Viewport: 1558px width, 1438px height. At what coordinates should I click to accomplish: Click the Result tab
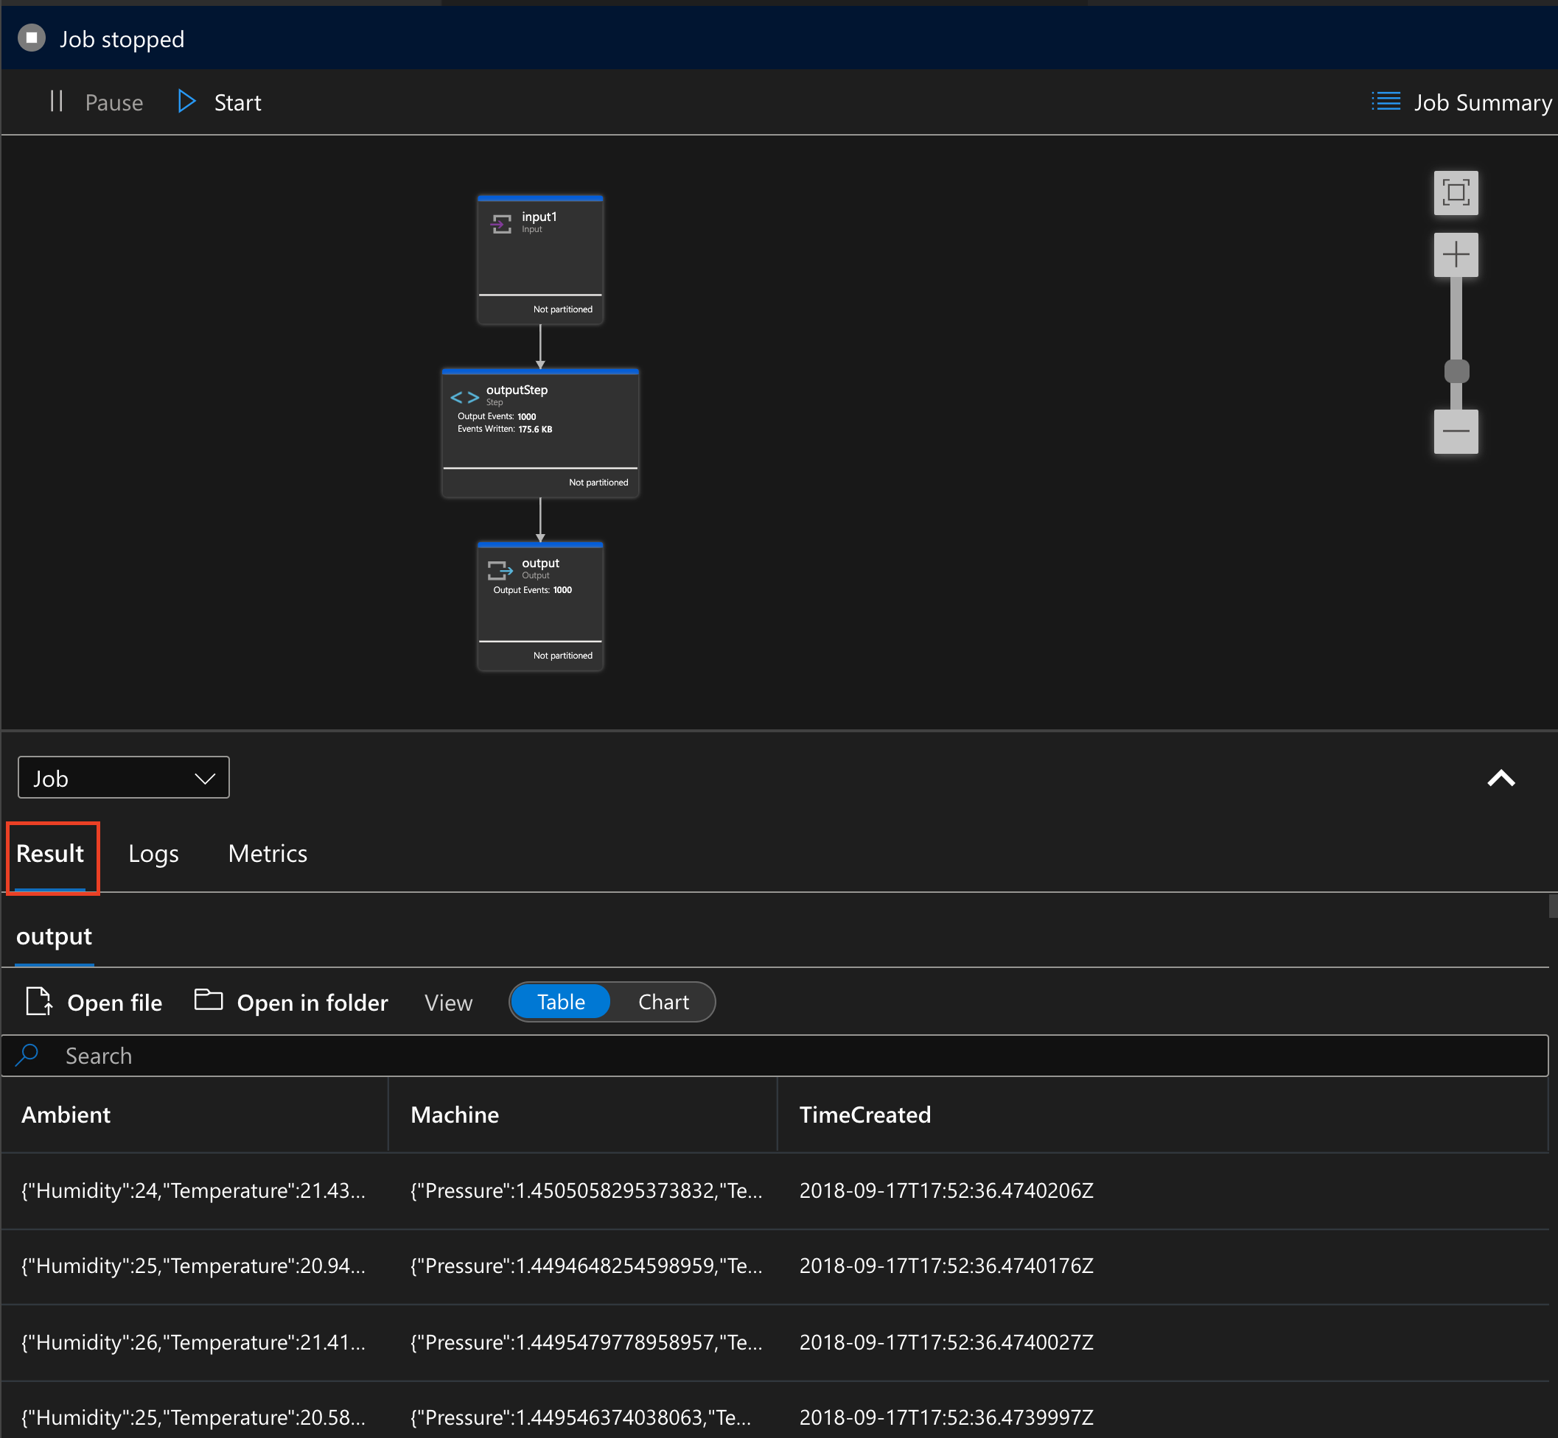click(49, 853)
